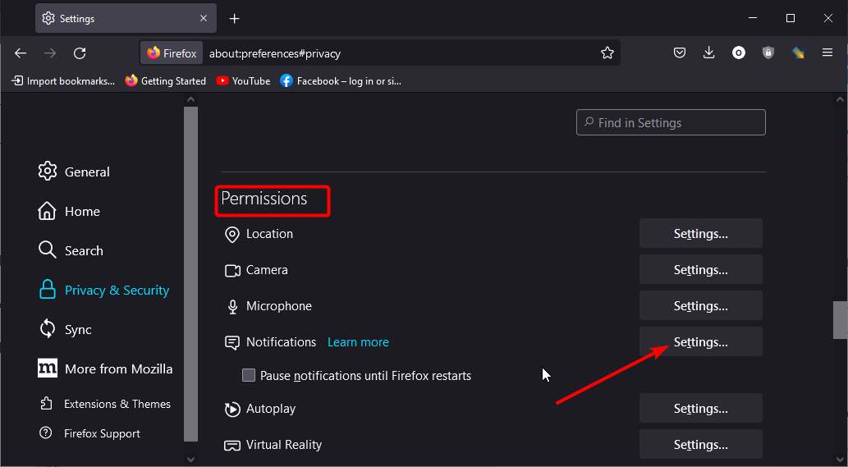Image resolution: width=848 pixels, height=467 pixels.
Task: Click the Pocket save icon in toolbar
Action: click(680, 53)
